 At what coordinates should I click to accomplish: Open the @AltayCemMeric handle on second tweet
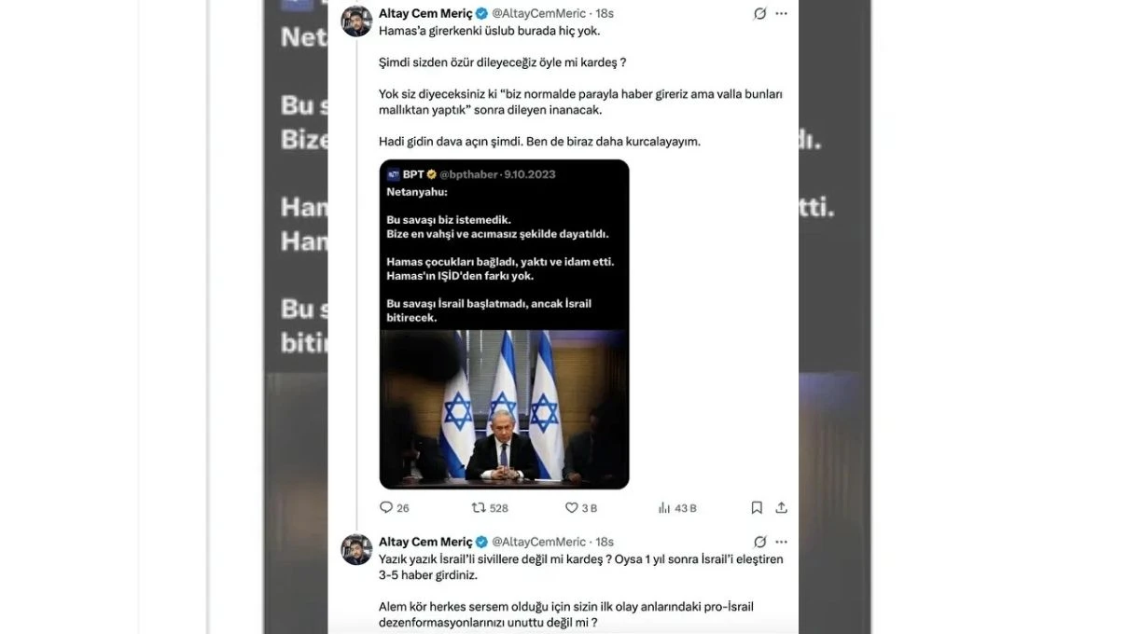(x=538, y=542)
